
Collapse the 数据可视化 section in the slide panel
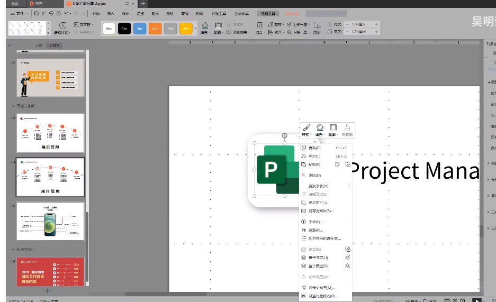(x=13, y=249)
